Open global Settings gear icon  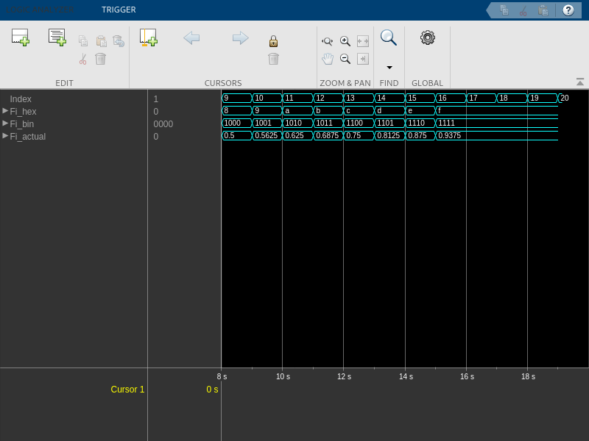click(428, 37)
